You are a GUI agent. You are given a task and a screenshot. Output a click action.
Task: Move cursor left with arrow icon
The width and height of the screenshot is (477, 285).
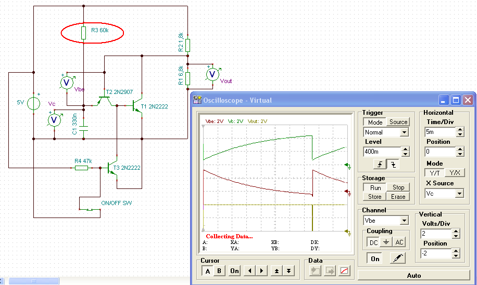[250, 271]
